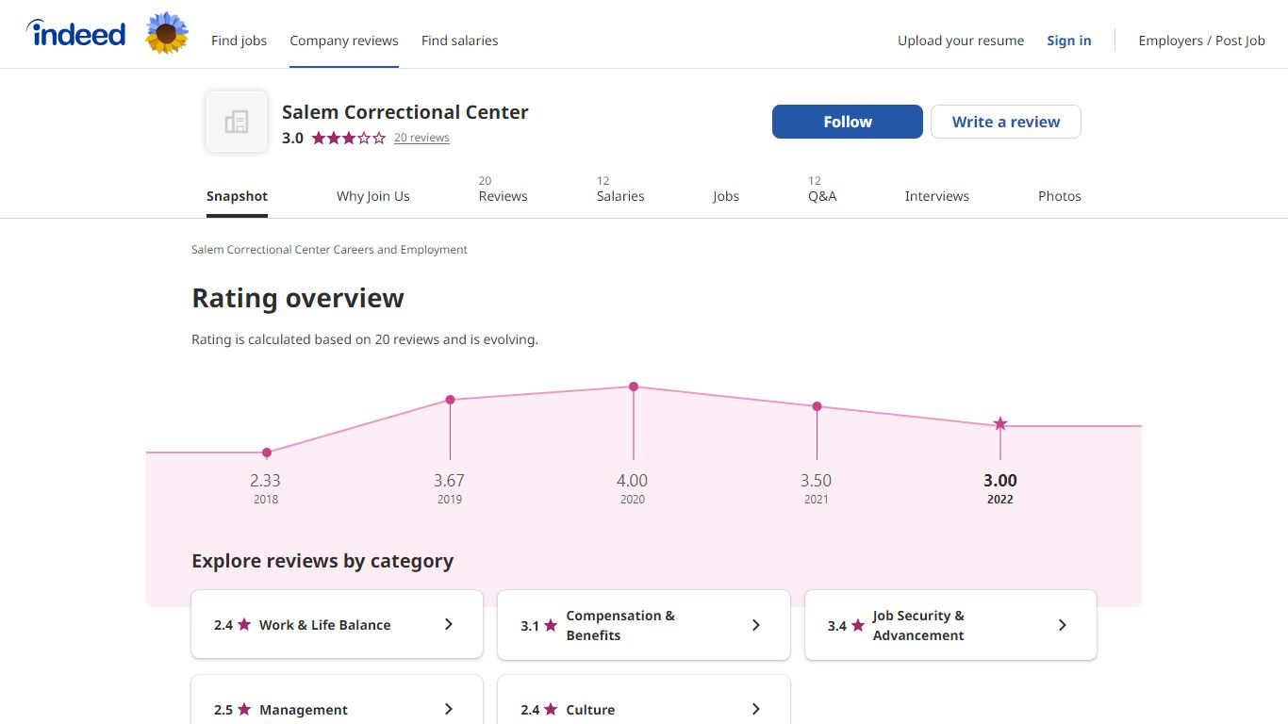Viewport: 1288px width, 724px height.
Task: Click the Write a review button
Action: tap(1006, 122)
